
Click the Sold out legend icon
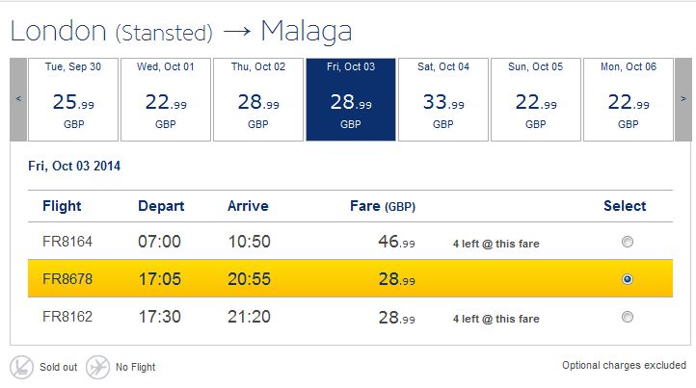tap(22, 367)
